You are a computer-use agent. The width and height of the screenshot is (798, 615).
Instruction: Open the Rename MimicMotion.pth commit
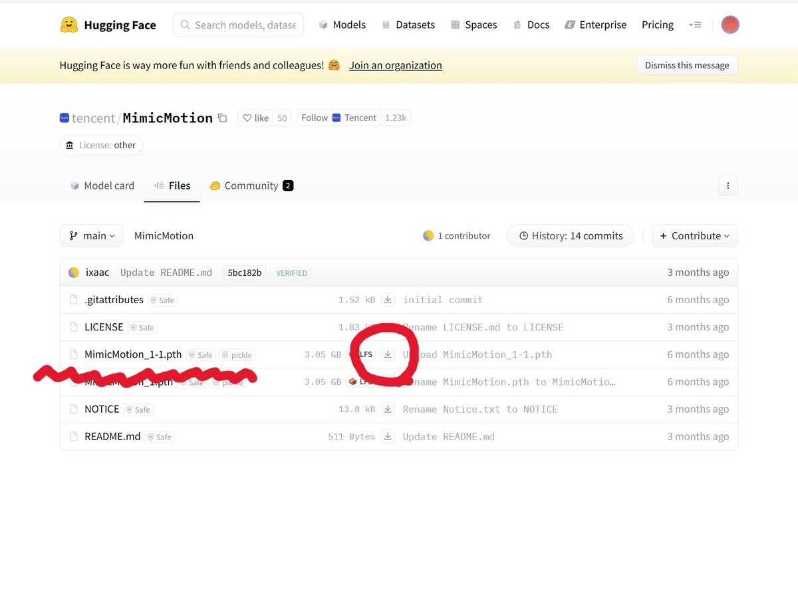(509, 382)
